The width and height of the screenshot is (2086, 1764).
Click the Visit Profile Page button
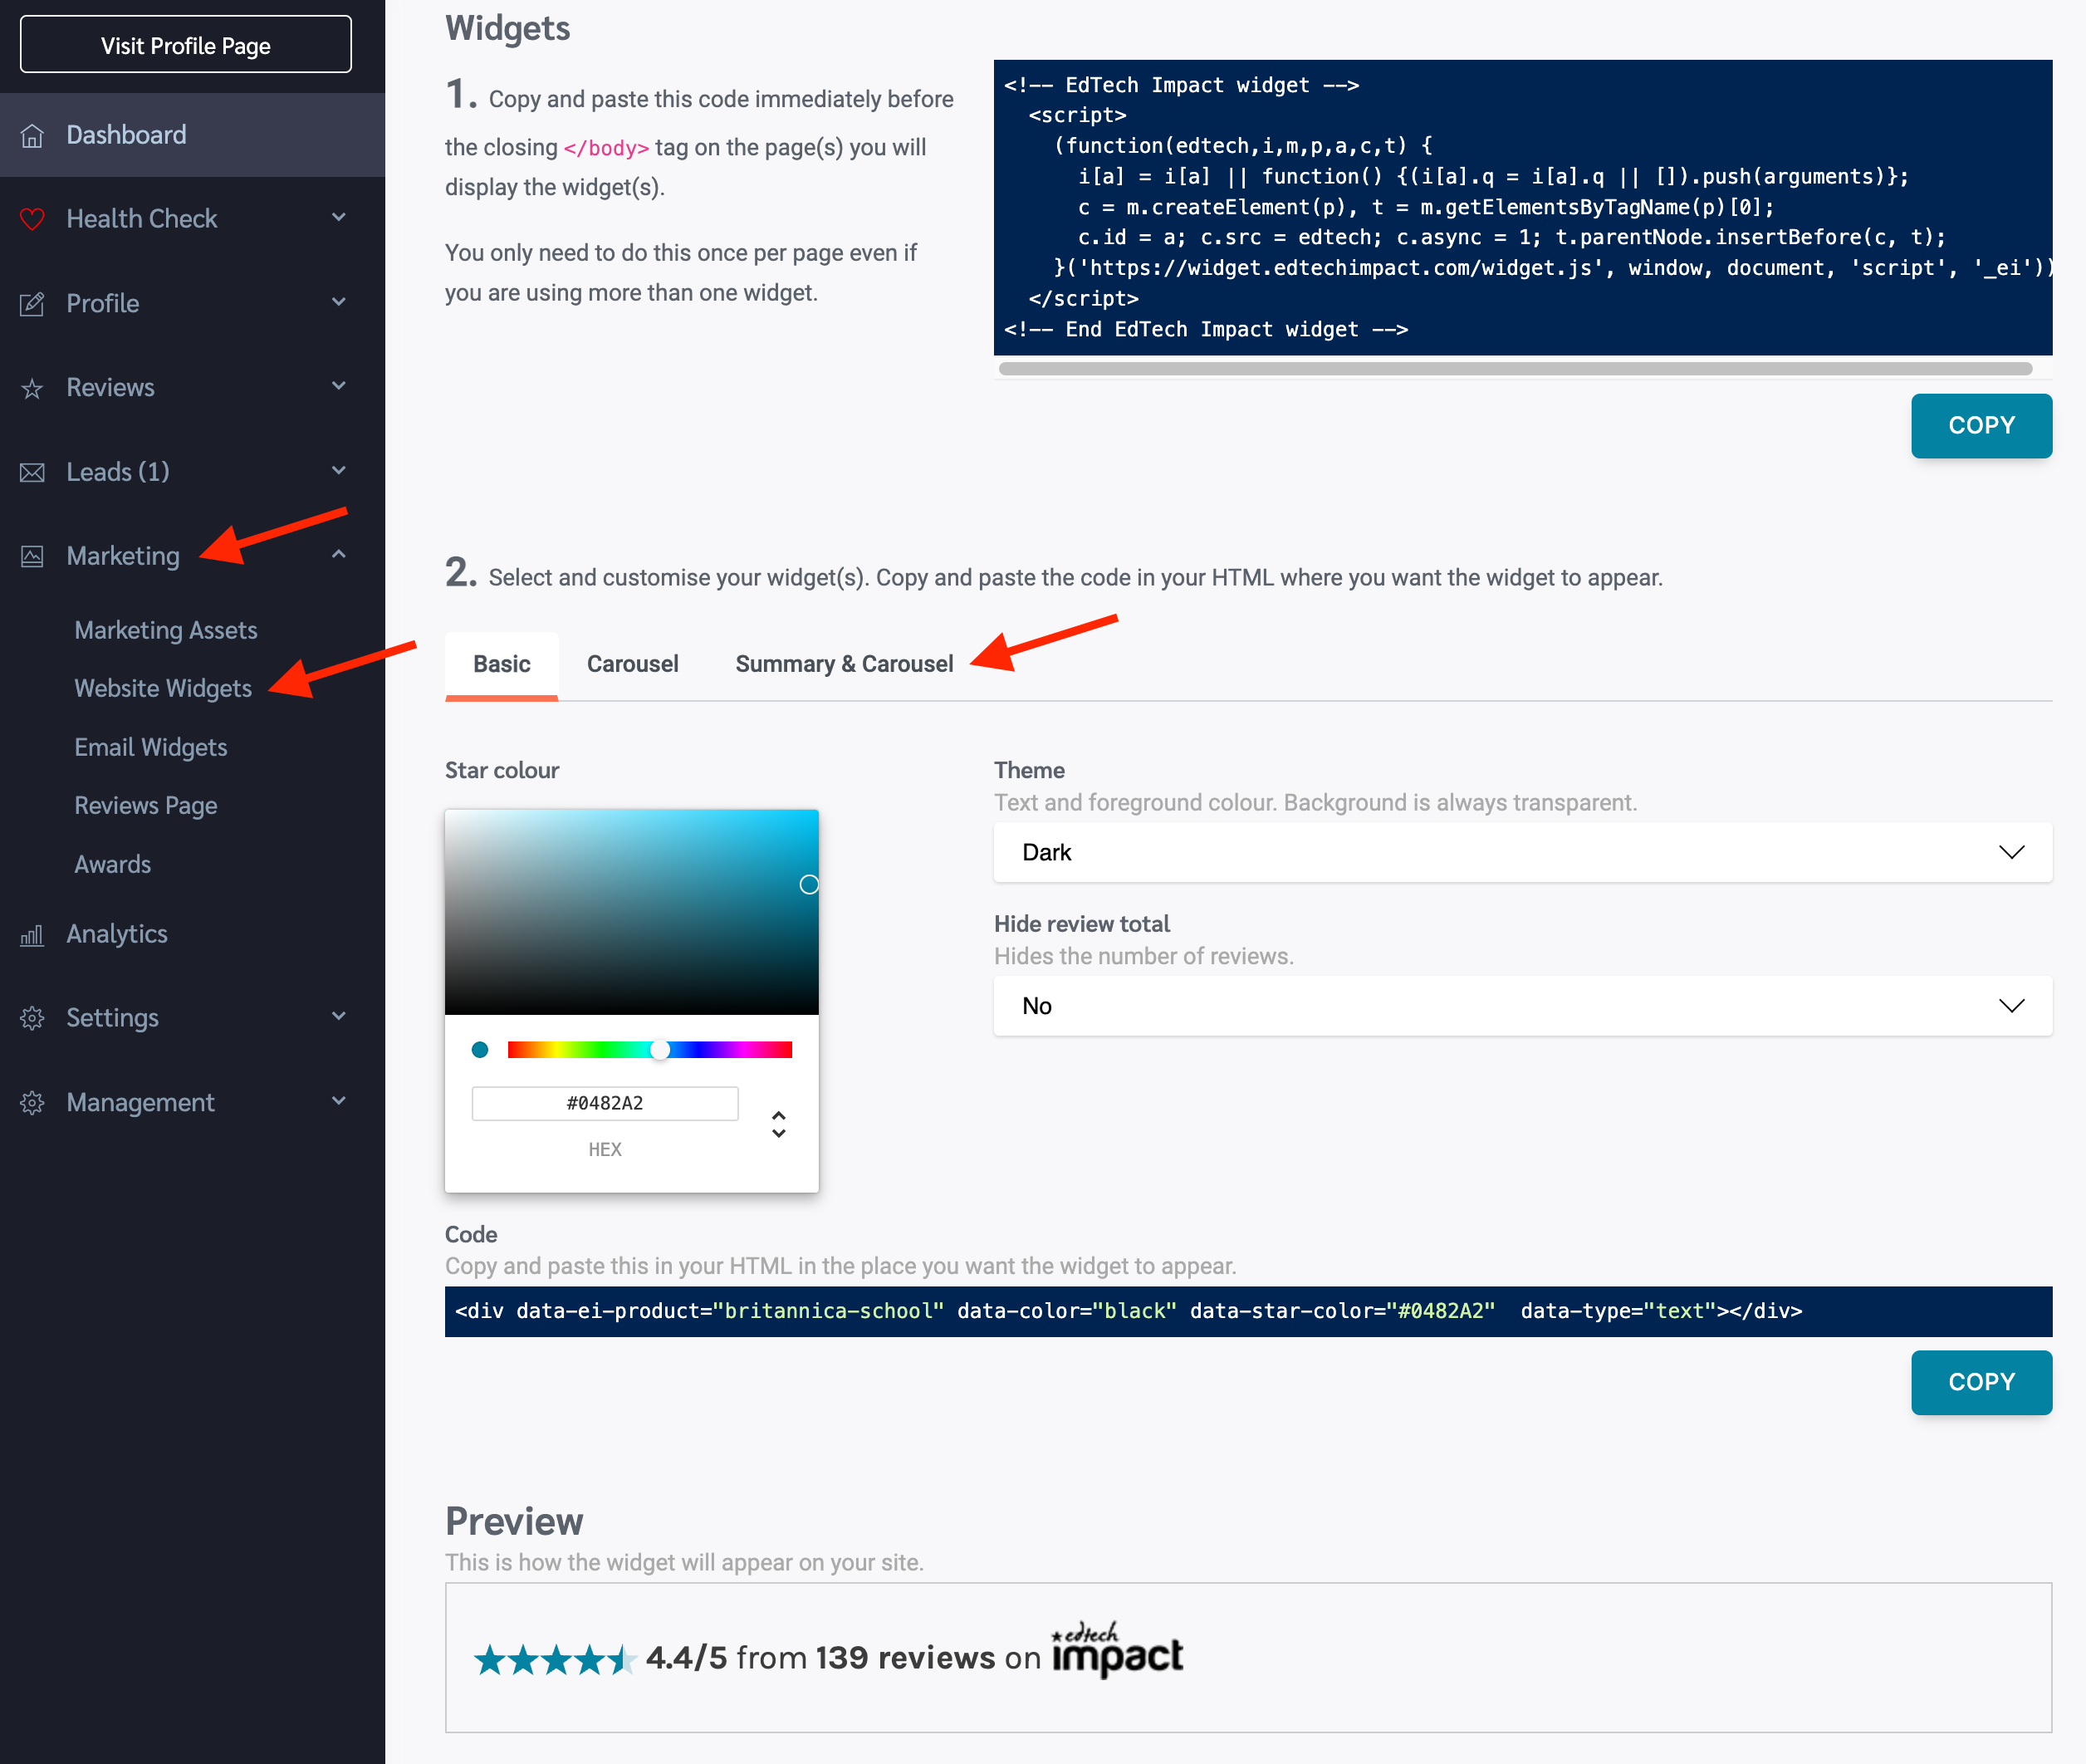click(x=186, y=45)
